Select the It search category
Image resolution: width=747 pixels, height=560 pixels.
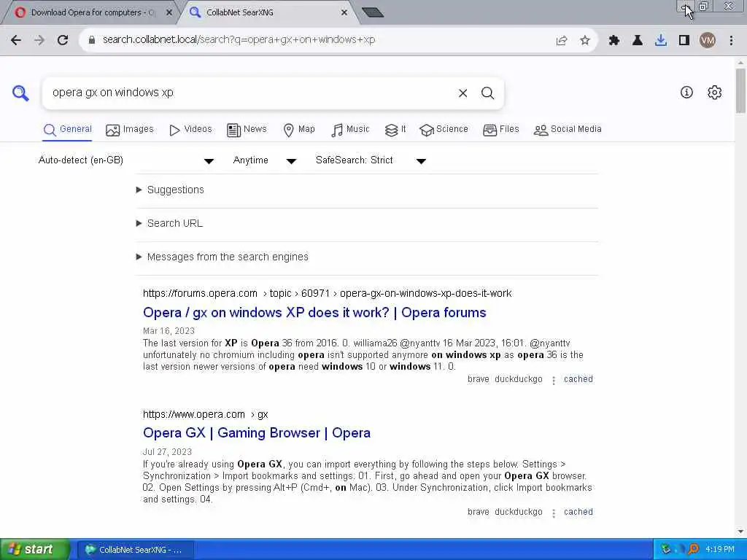[x=395, y=130]
